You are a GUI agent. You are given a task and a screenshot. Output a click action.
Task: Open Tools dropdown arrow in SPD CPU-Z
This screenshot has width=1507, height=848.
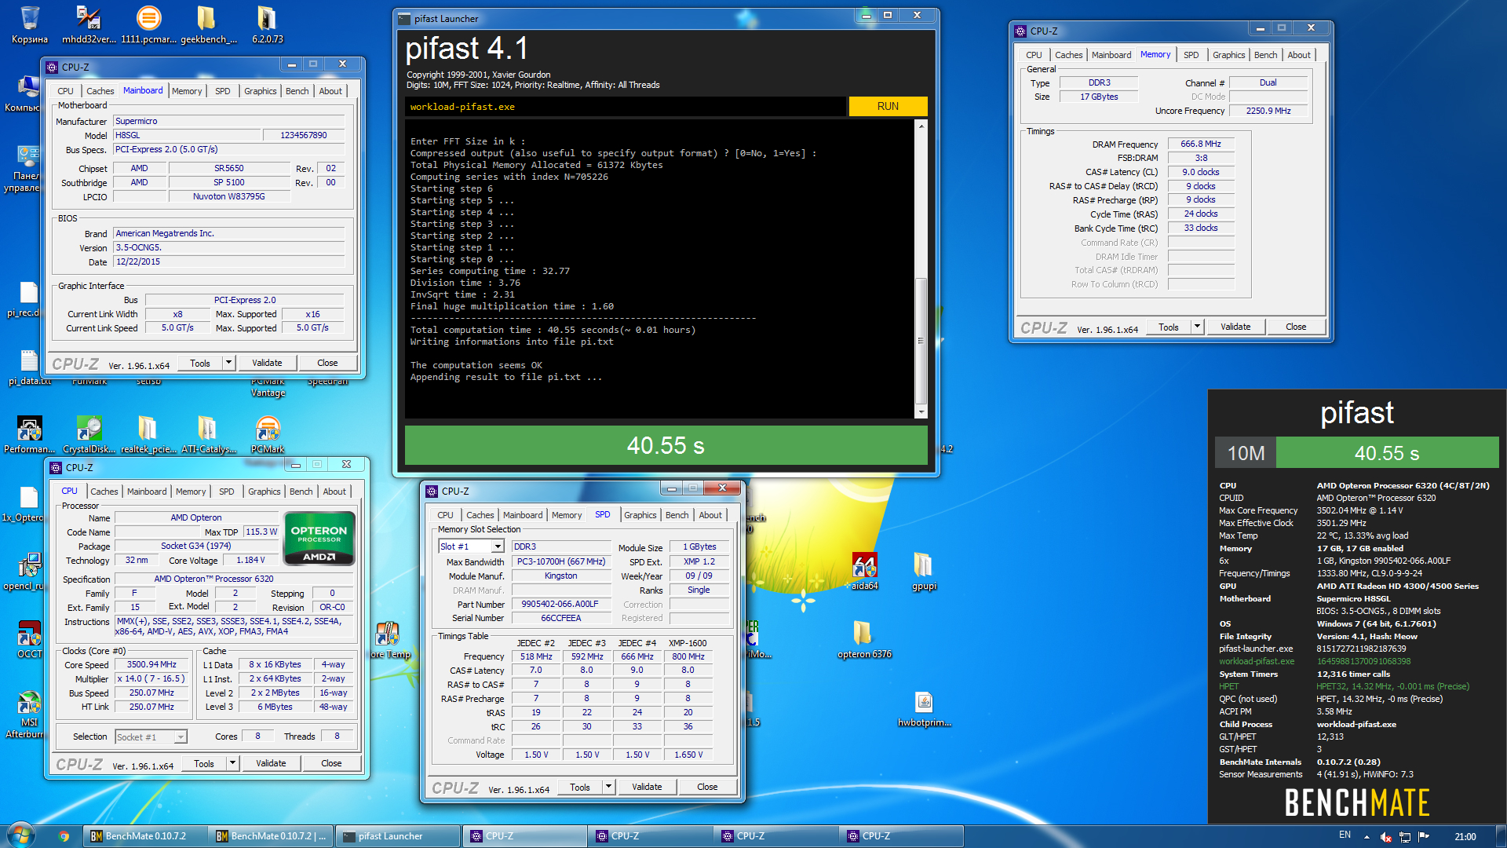[x=608, y=787]
